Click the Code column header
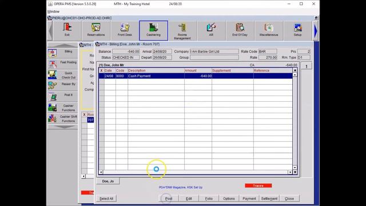Screen dimensions: 366x206 [121, 70]
